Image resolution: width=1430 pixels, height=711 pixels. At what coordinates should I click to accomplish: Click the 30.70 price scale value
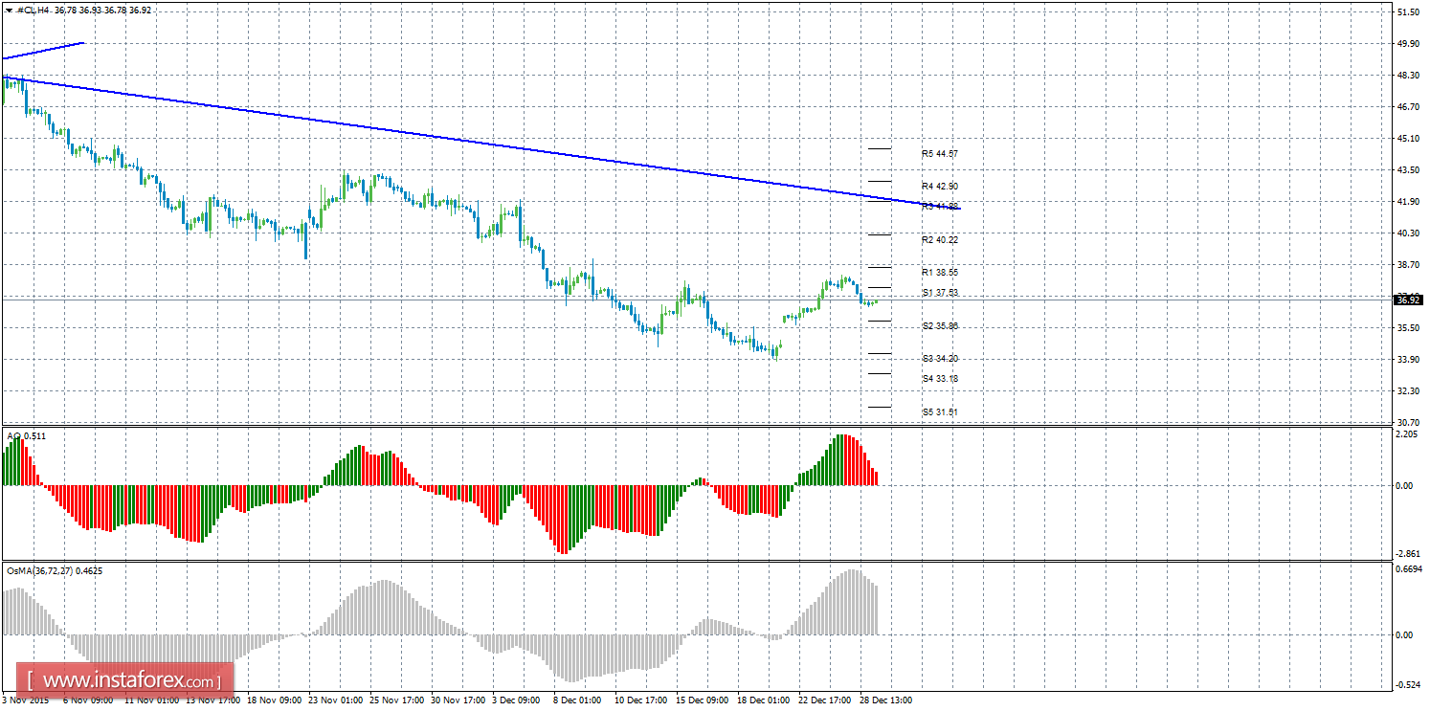[x=1408, y=422]
